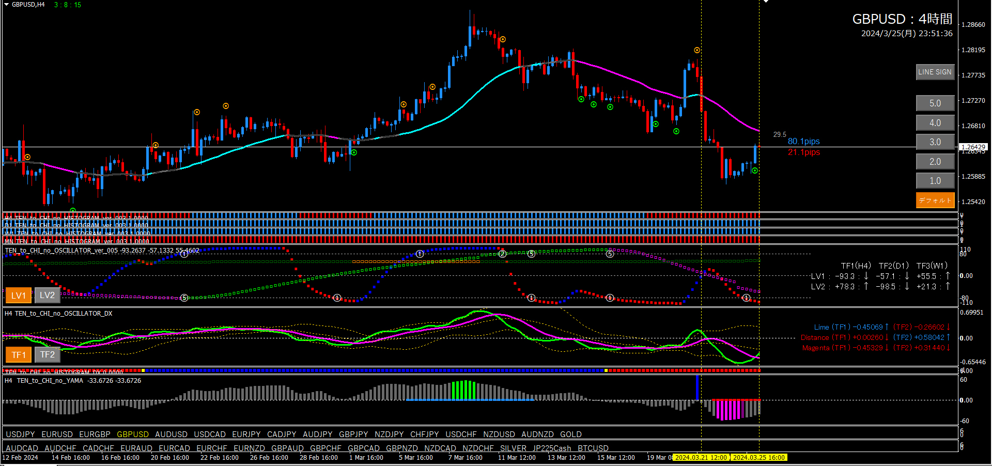Click the GBPUSD : 4時間 chart title
This screenshot has width=992, height=466.
click(902, 19)
